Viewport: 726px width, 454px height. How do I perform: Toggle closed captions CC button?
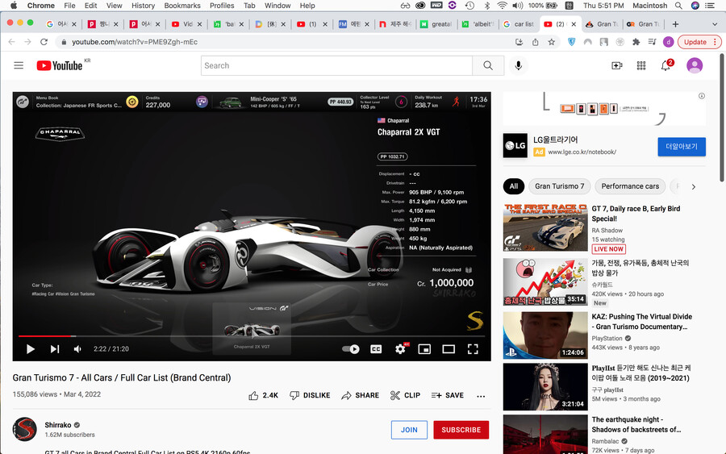376,349
